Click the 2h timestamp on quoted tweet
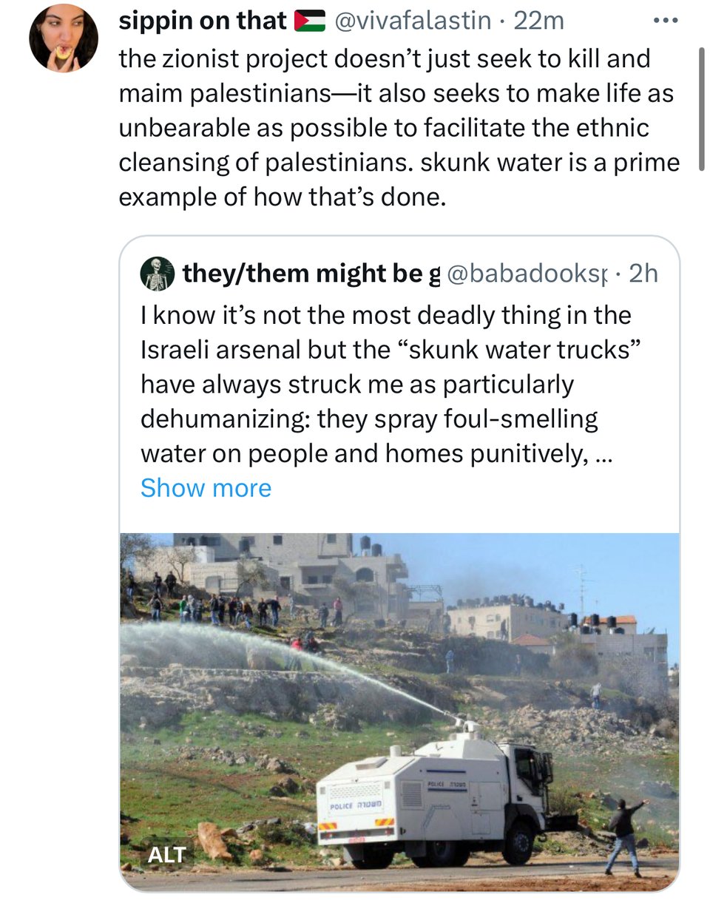This screenshot has height=900, width=710. pyautogui.click(x=642, y=274)
